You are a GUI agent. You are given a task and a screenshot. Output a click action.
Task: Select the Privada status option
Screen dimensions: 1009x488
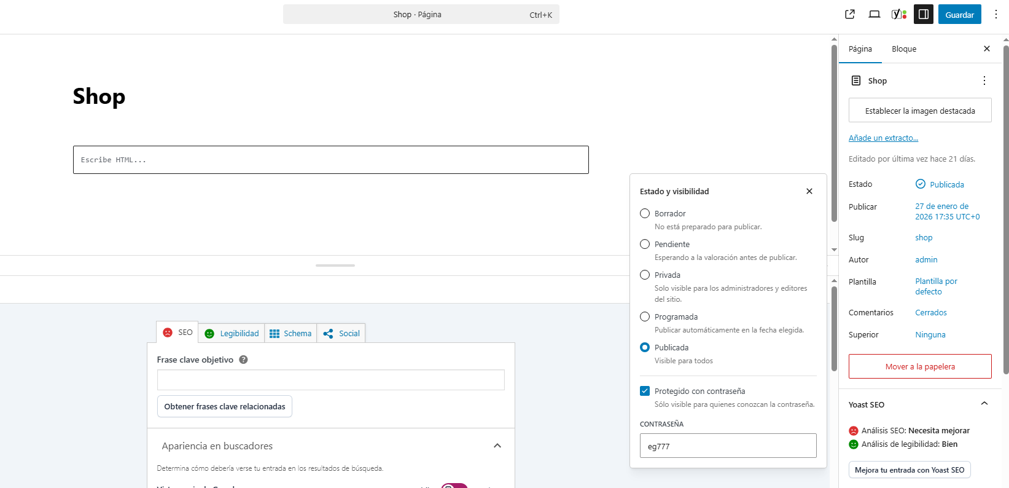(x=645, y=275)
